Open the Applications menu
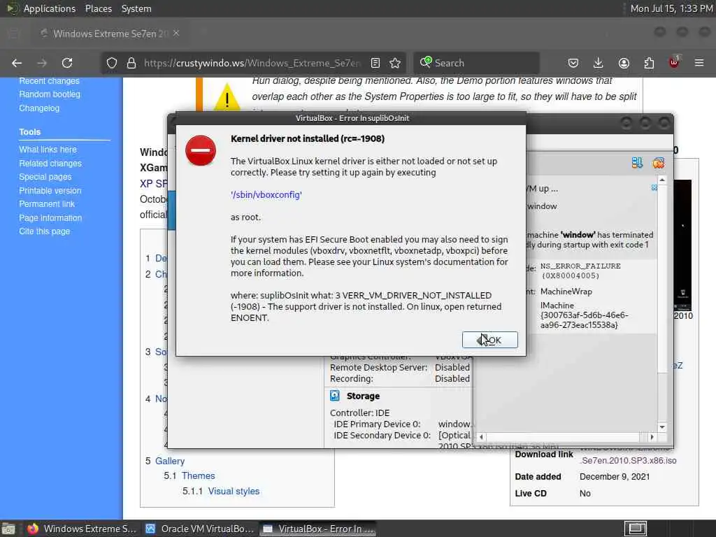 (x=50, y=8)
